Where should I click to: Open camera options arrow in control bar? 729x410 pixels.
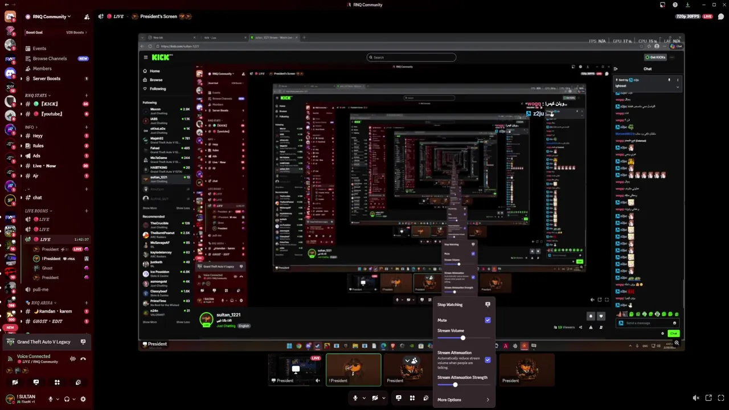[x=384, y=398]
